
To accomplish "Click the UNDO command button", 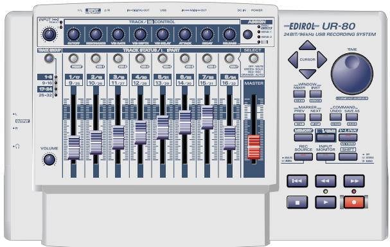I will point(335,117).
